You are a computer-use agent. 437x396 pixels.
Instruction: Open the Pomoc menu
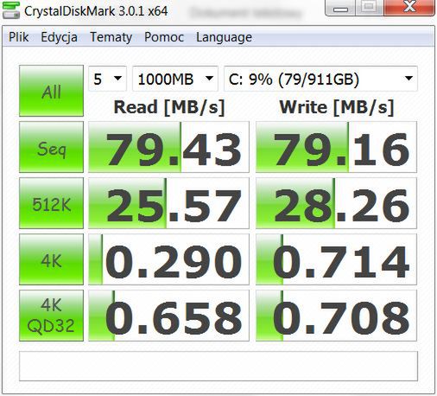pyautogui.click(x=164, y=37)
